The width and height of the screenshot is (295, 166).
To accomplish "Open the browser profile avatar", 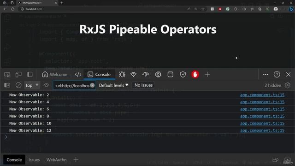I will [x=276, y=9].
